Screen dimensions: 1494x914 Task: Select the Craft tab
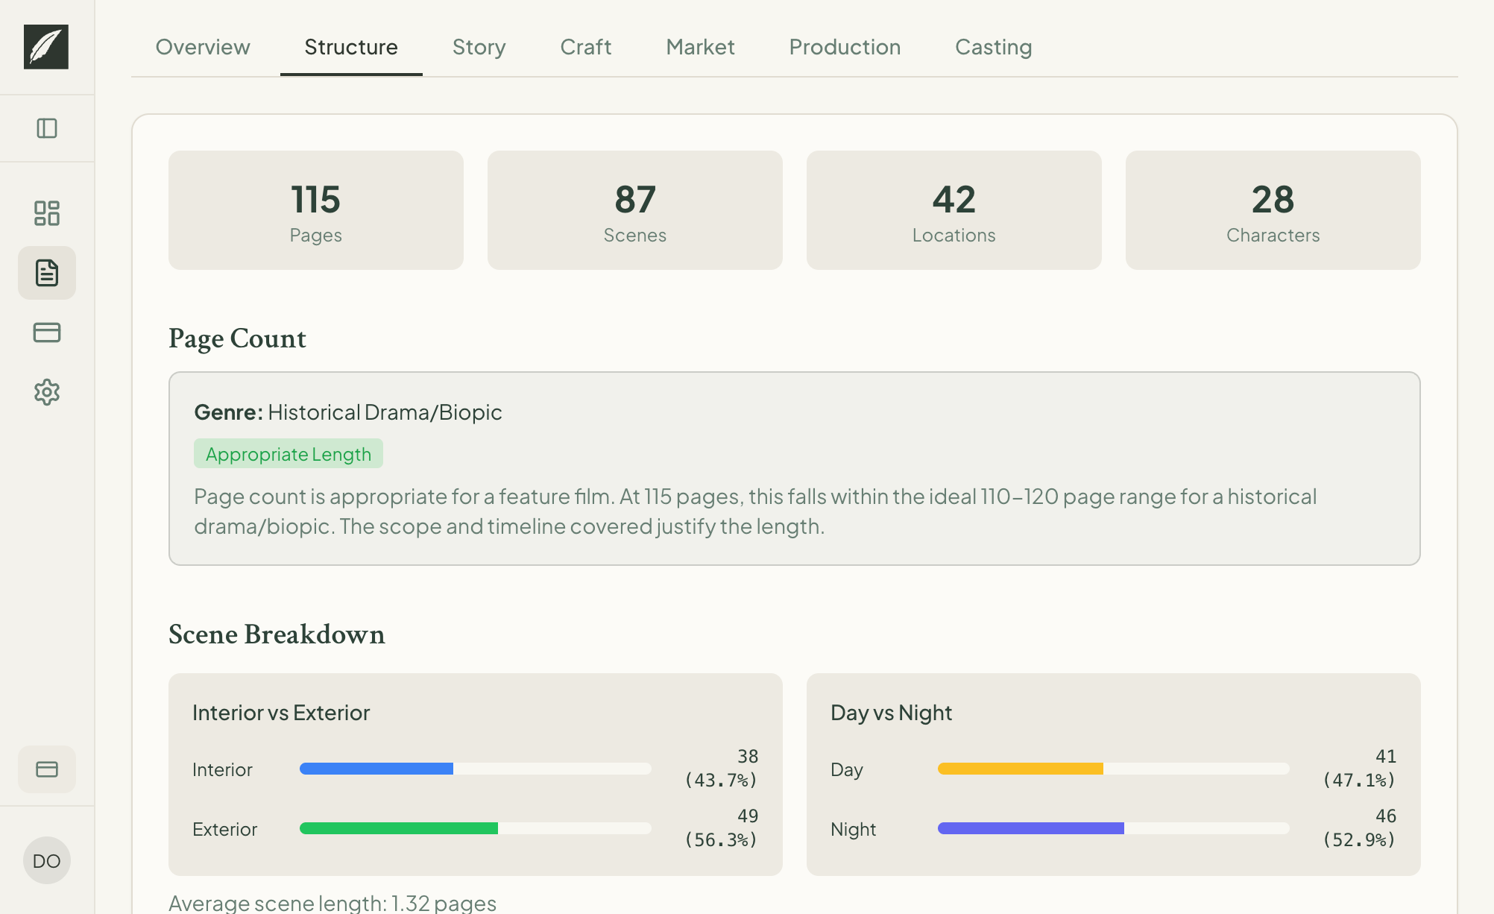pos(585,46)
